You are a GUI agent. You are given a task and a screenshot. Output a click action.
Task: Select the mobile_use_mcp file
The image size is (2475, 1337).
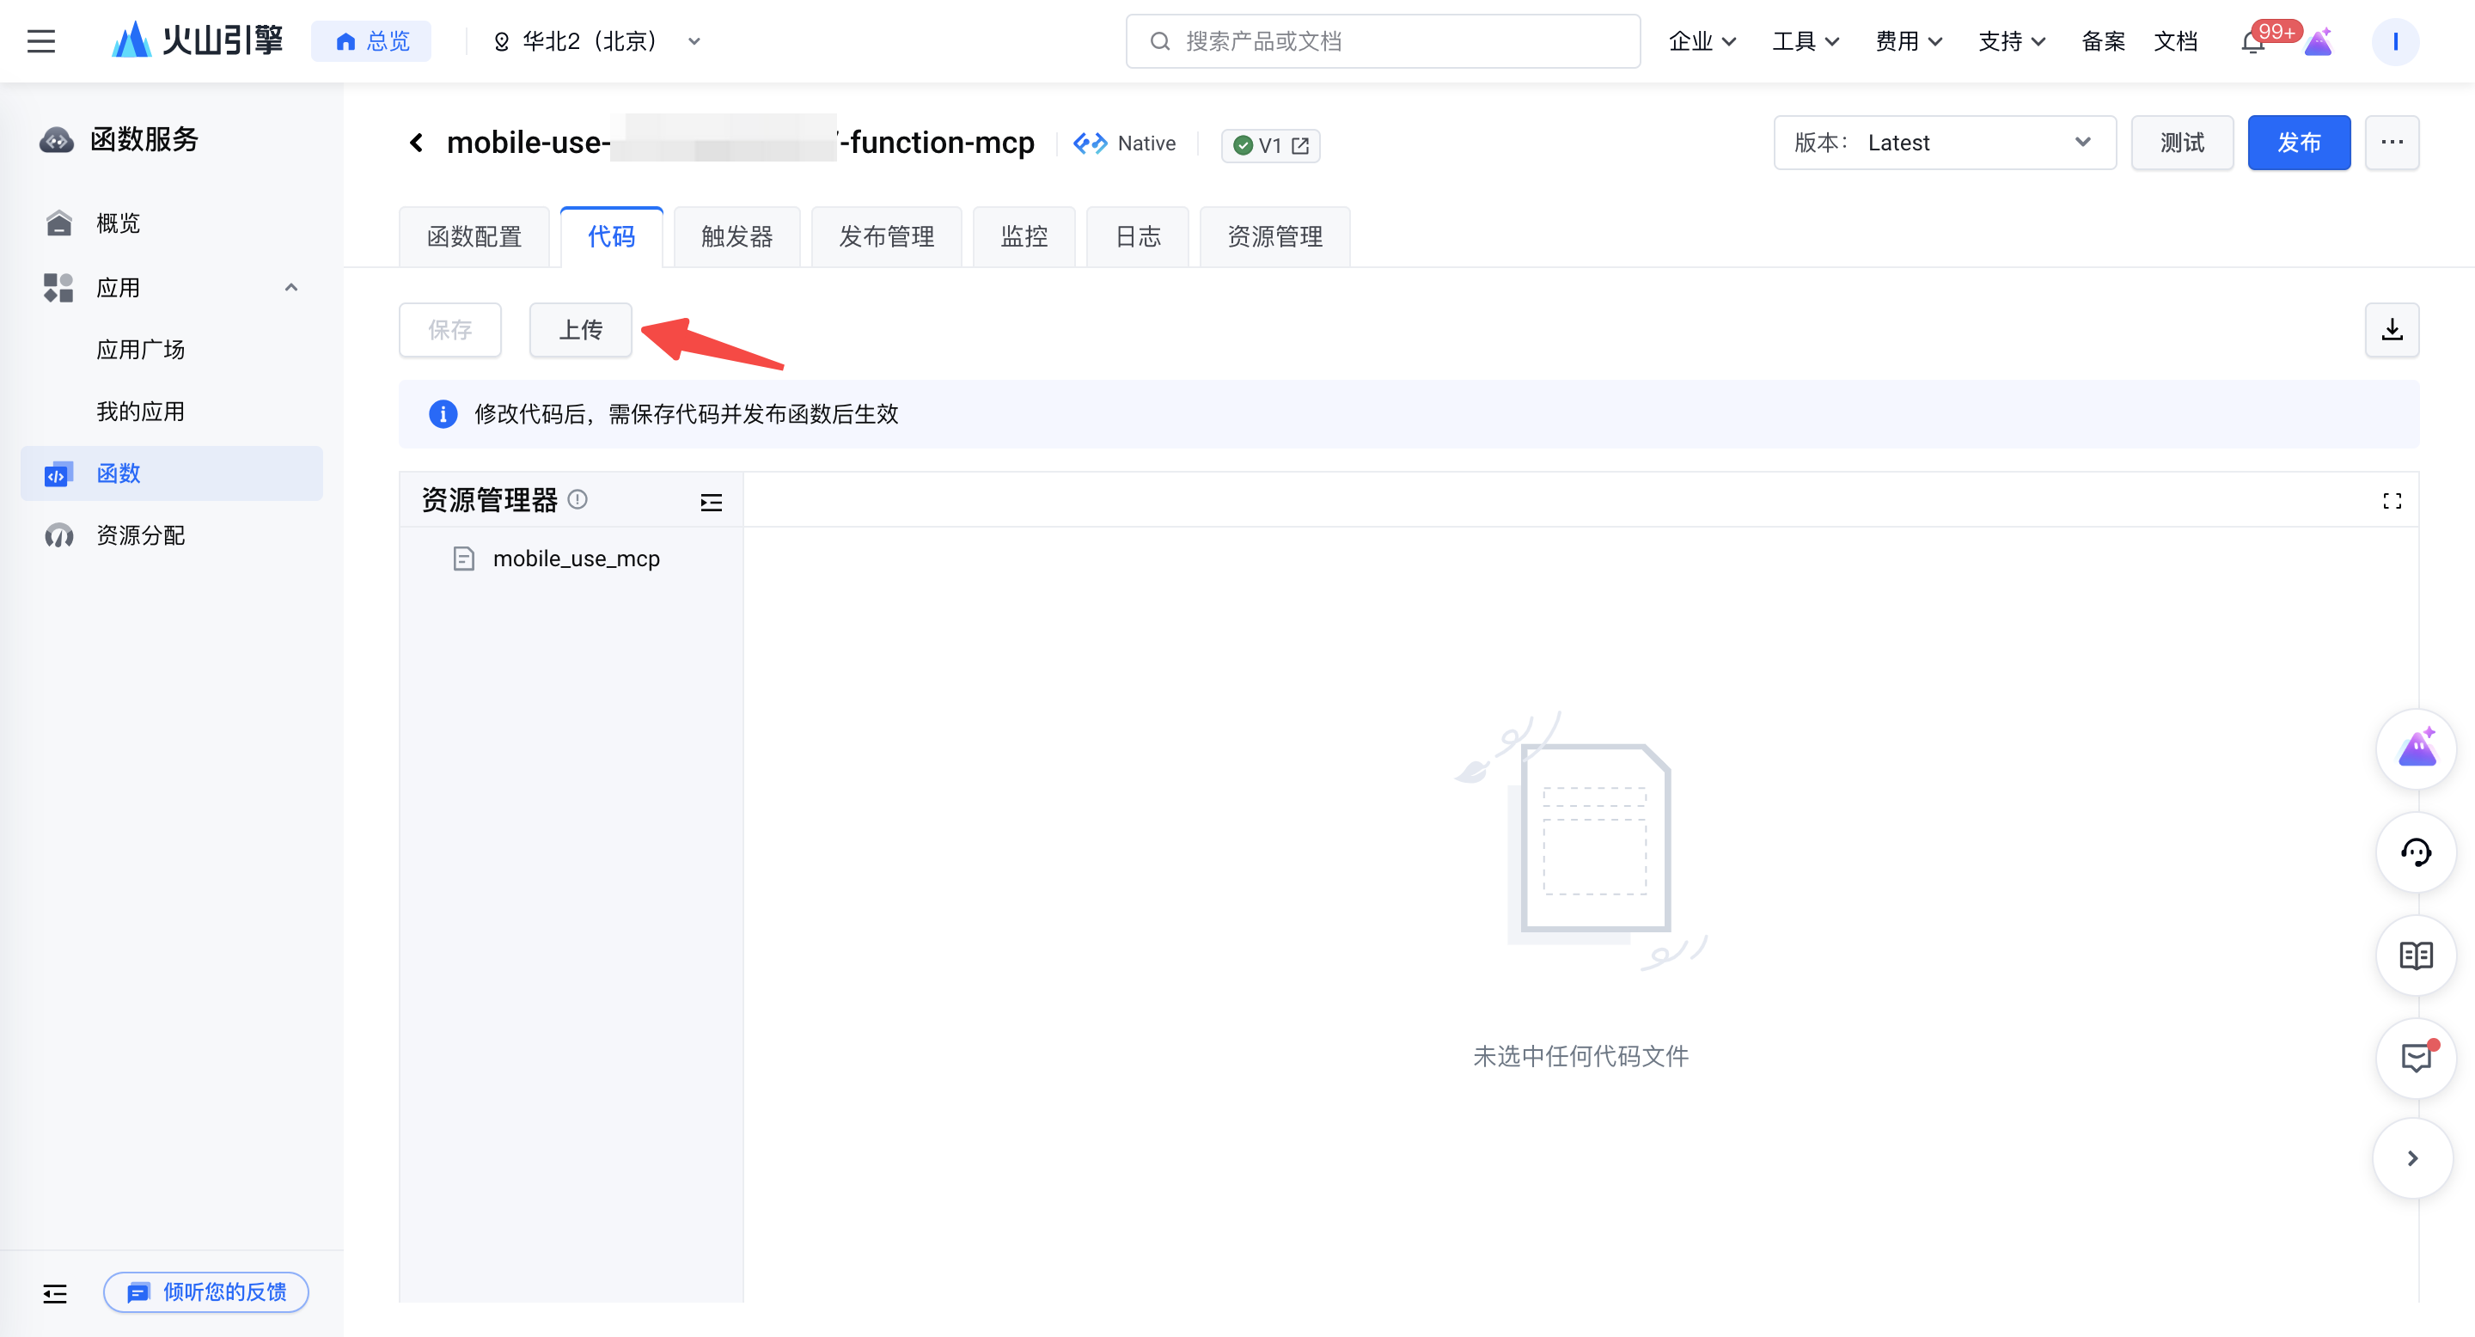pos(575,558)
